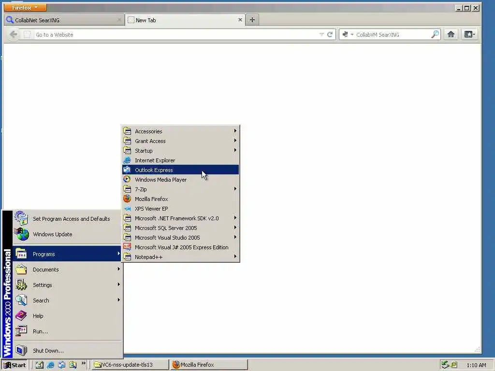Screen dimensions: 495x371
Task: Open the Firefox bookmarks menu button
Action: coord(469,34)
